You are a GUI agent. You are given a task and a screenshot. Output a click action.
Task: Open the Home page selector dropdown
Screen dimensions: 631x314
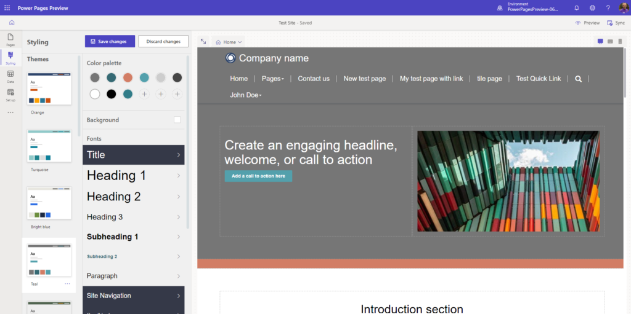229,42
